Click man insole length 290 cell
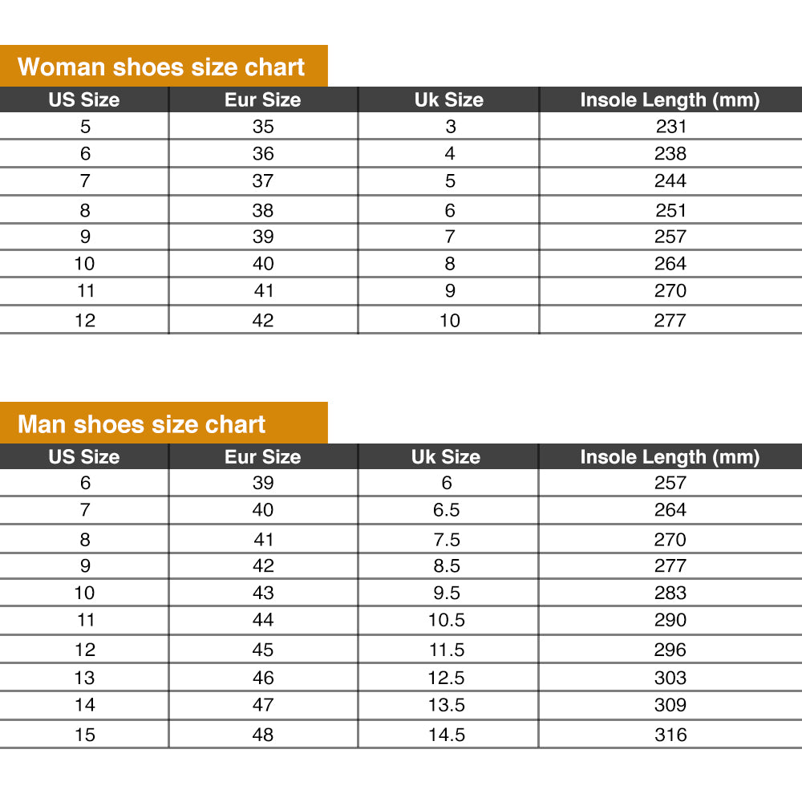802x802 pixels. point(670,620)
